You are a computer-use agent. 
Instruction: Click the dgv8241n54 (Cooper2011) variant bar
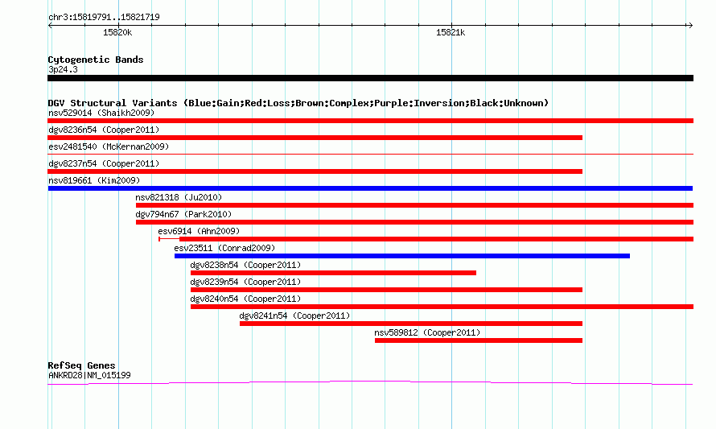411,324
